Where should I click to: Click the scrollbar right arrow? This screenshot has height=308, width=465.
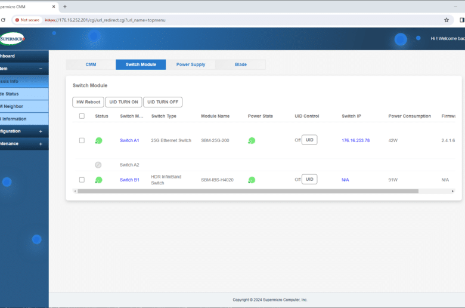(452, 191)
